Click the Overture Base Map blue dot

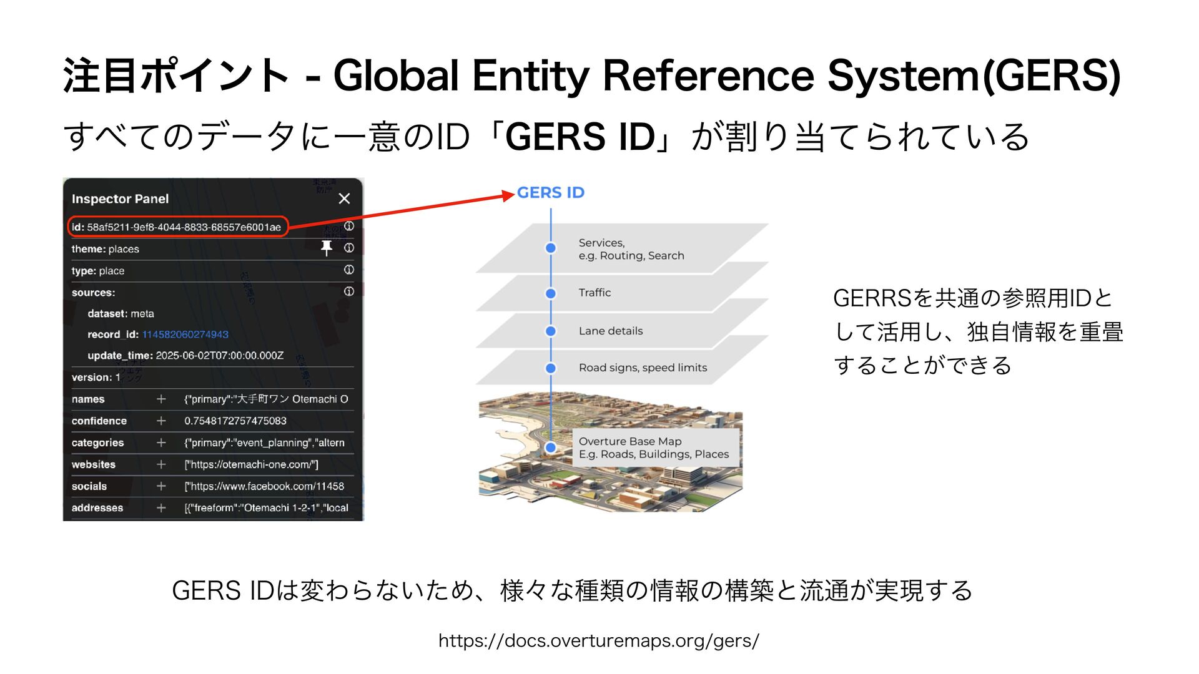tap(551, 447)
